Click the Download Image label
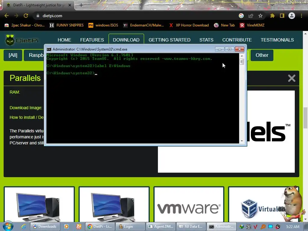The height and width of the screenshot is (231, 308). (26, 108)
